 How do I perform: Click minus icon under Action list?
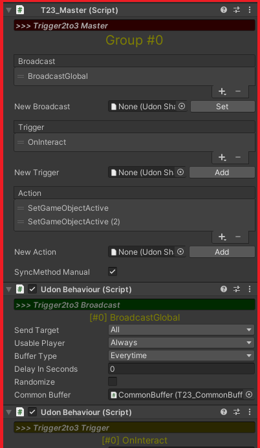coord(238,237)
